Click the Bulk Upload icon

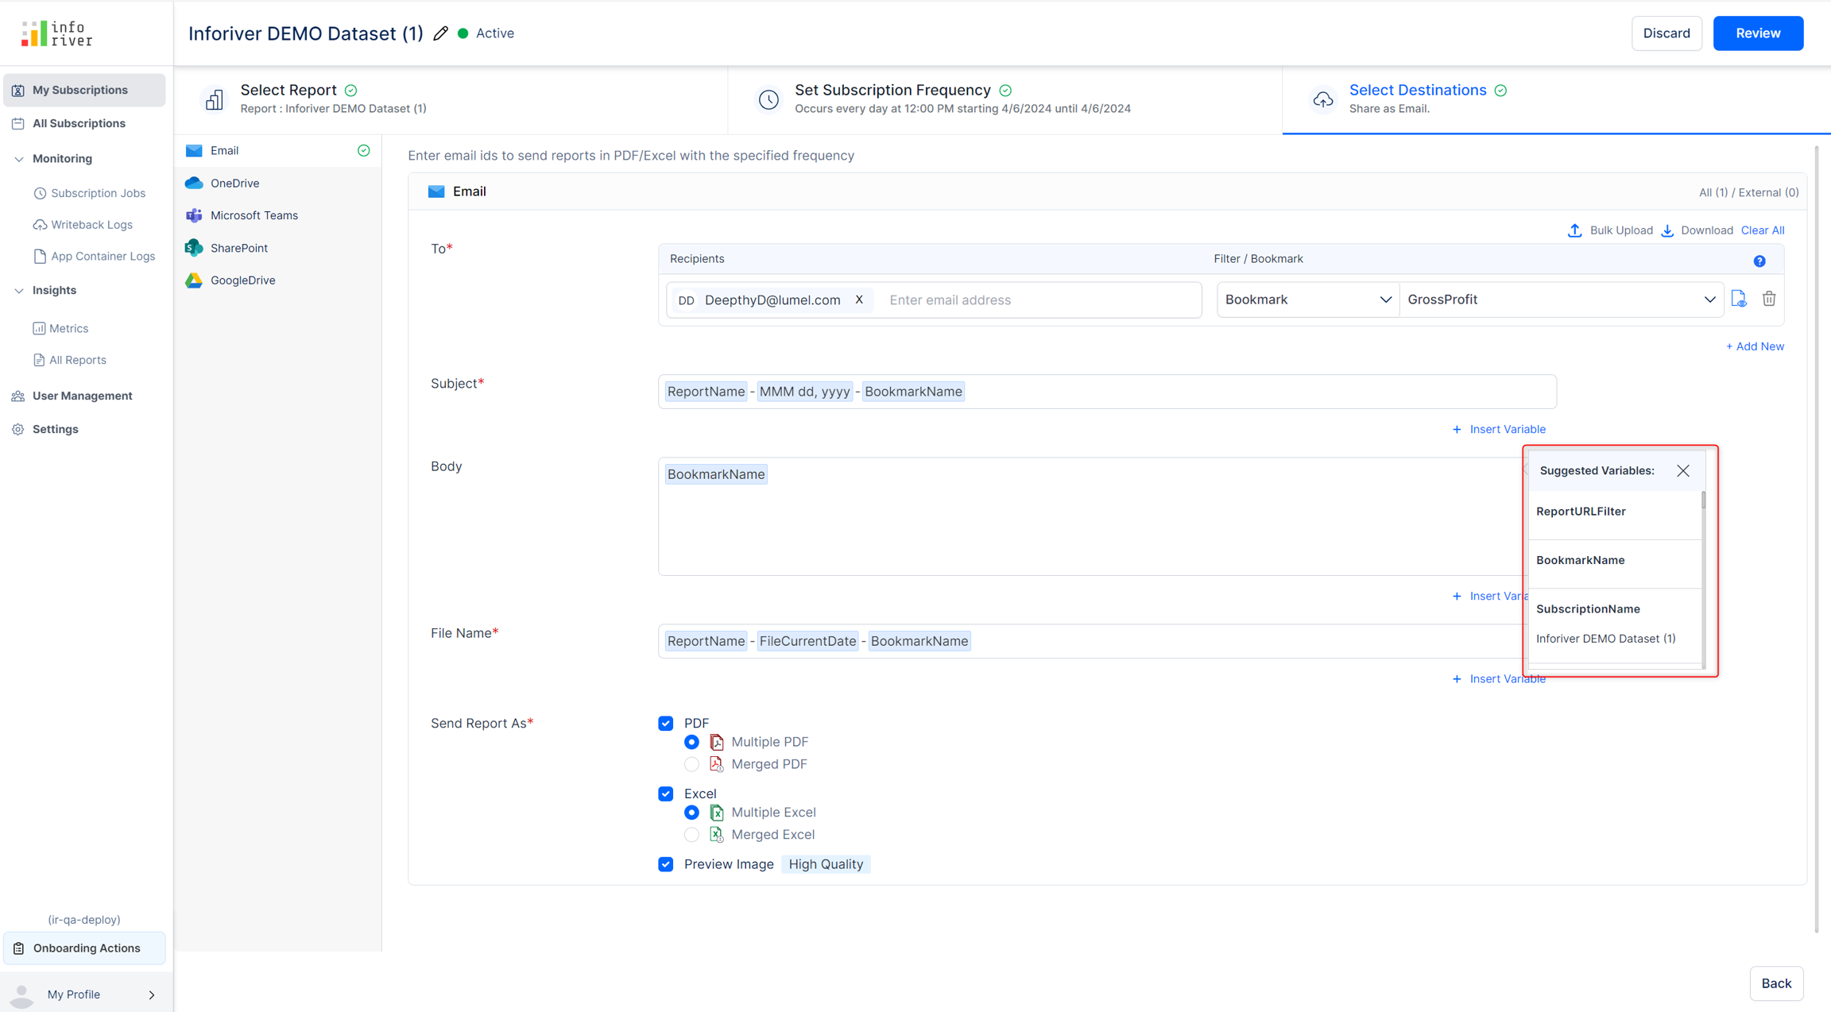coord(1574,230)
